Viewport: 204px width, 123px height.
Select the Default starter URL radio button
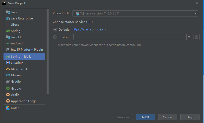click(x=55, y=30)
